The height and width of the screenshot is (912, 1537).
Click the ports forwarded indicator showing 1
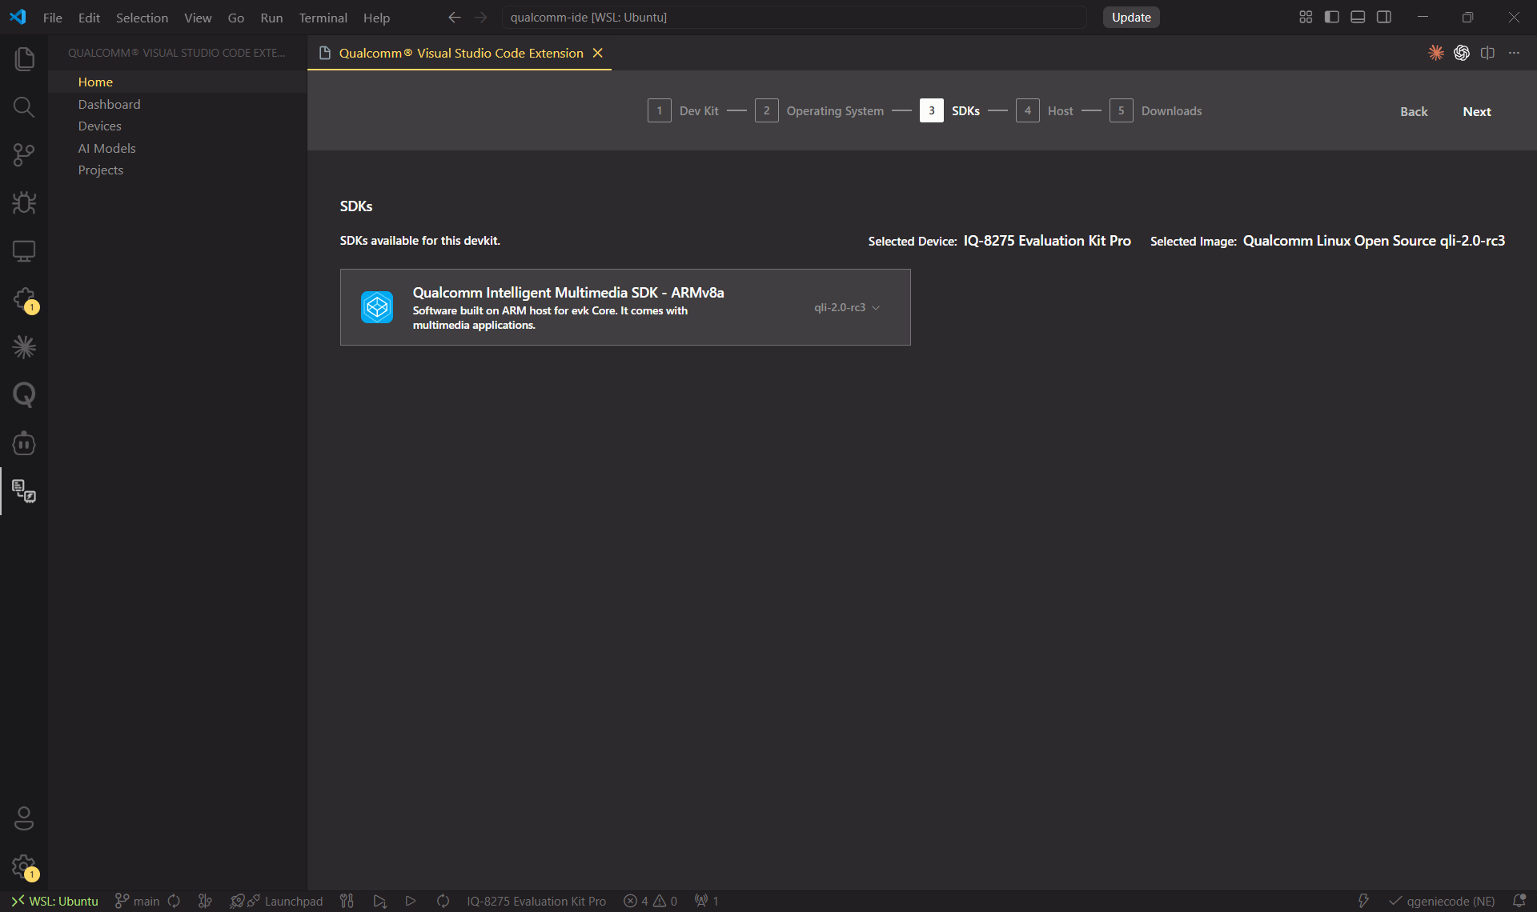click(x=706, y=901)
